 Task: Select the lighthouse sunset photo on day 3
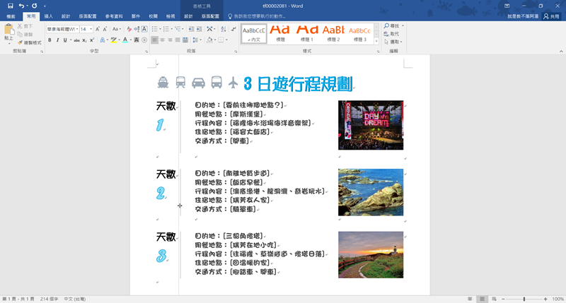click(x=371, y=254)
